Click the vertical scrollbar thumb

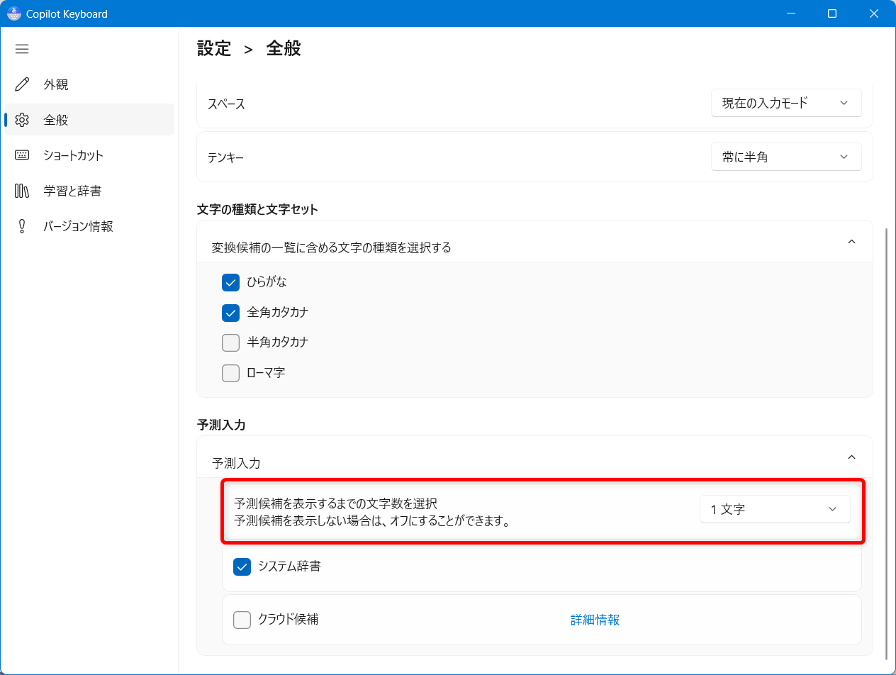pos(887,443)
